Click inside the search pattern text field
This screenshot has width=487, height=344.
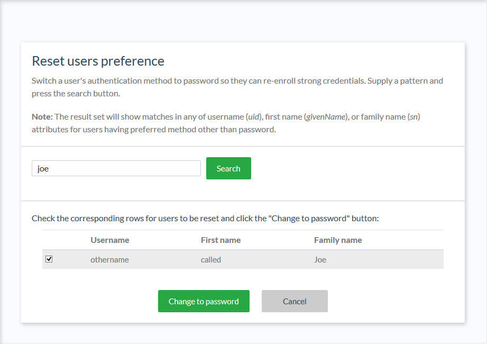(x=116, y=168)
